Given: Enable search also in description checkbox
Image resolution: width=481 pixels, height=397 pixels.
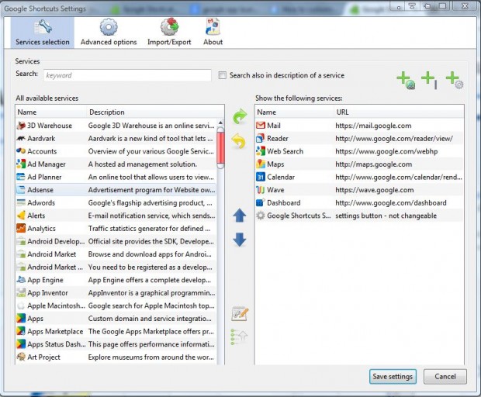Looking at the screenshot, I should (223, 75).
